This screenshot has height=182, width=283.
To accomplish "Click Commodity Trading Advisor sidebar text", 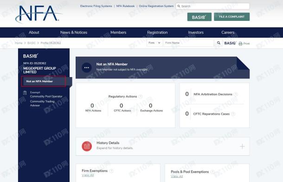I will 42,103.
